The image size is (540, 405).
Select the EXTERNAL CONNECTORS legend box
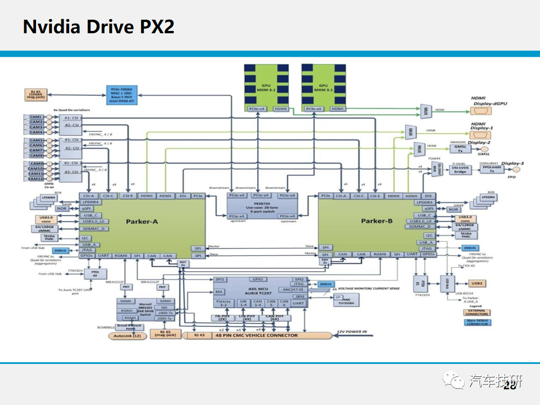[476, 312]
